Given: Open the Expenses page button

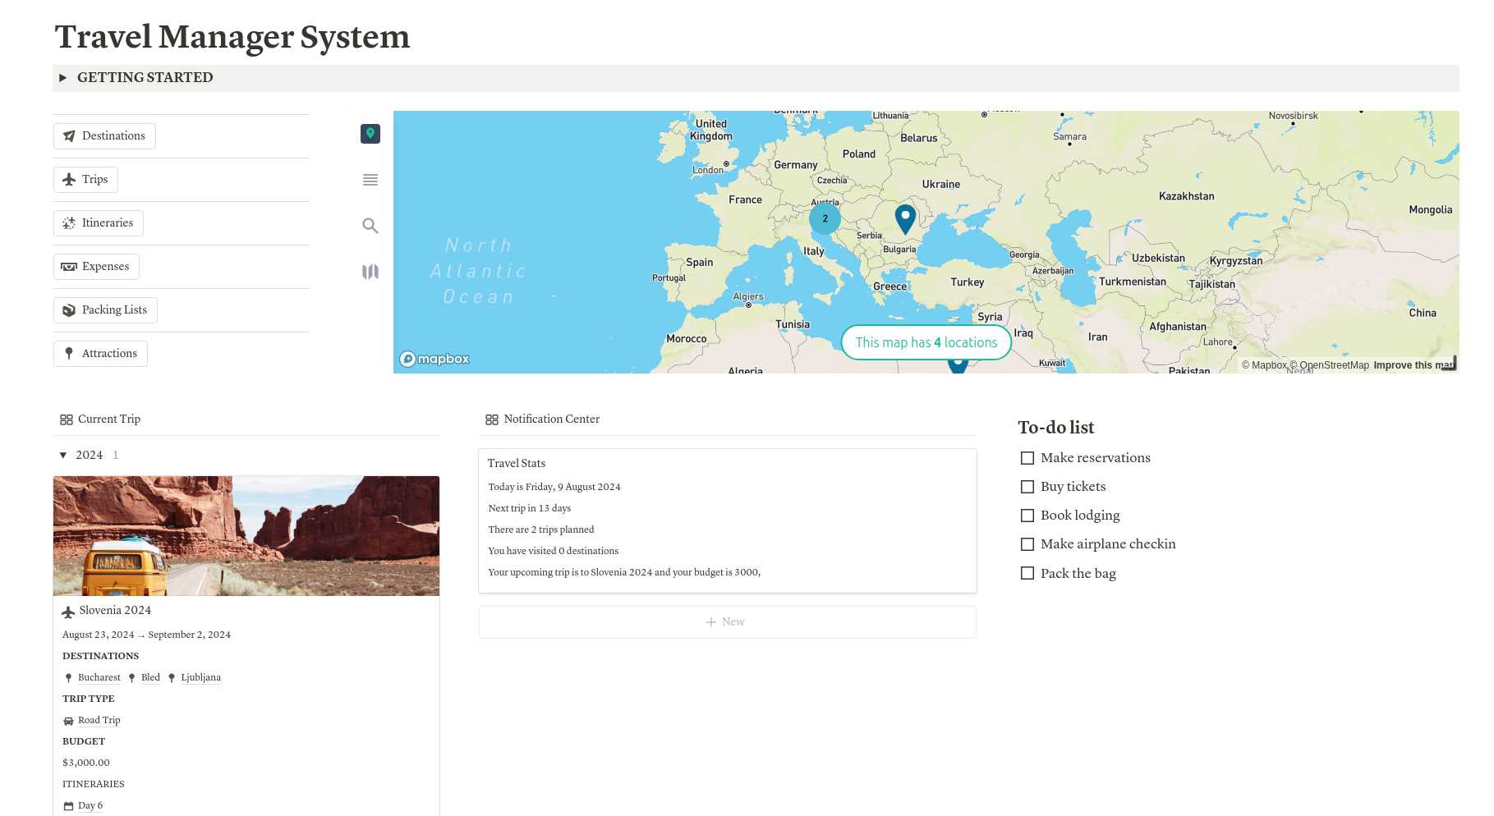Looking at the screenshot, I should (x=96, y=267).
